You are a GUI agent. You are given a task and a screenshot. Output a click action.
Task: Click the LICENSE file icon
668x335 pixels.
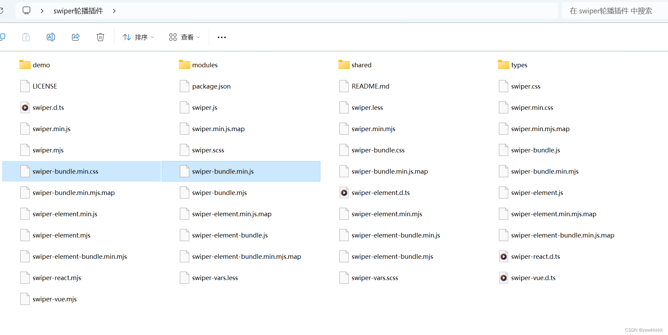tap(25, 86)
